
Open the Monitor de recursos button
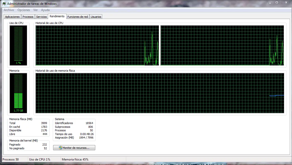(x=74, y=148)
